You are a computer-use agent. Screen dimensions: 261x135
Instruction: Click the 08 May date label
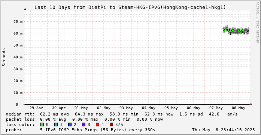click(239, 108)
